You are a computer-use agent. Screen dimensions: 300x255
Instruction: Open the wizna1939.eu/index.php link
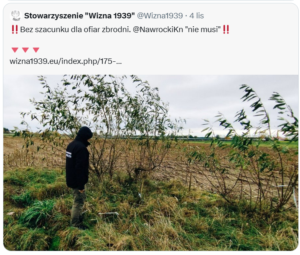pyautogui.click(x=66, y=61)
